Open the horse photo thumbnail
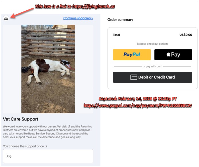 click(x=48, y=69)
